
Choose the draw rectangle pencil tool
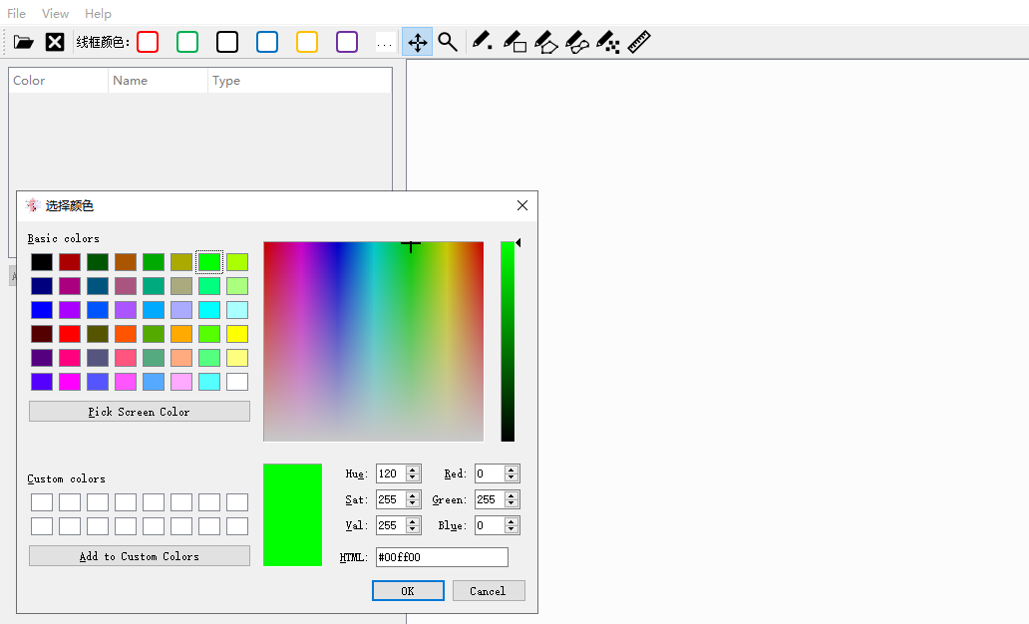(x=514, y=42)
